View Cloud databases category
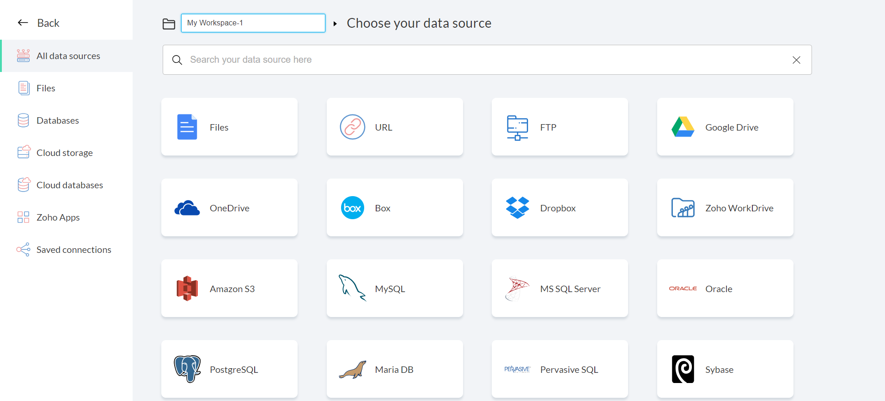 (x=67, y=185)
